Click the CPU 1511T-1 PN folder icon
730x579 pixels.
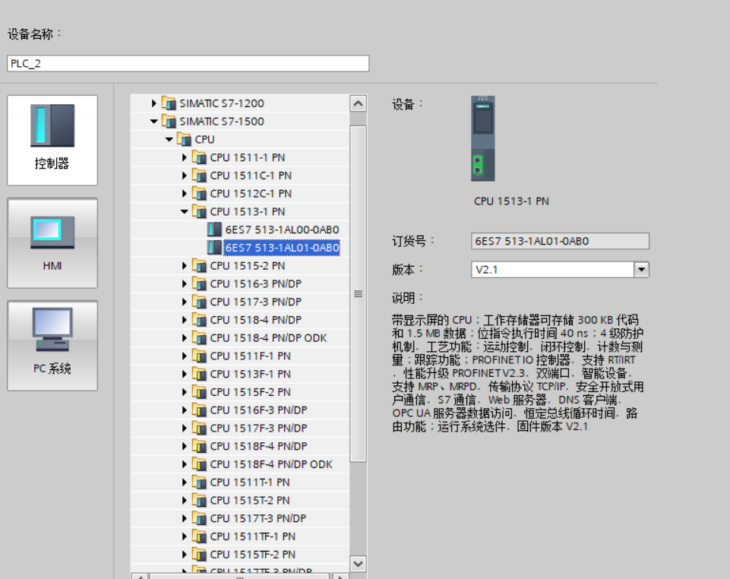click(199, 482)
